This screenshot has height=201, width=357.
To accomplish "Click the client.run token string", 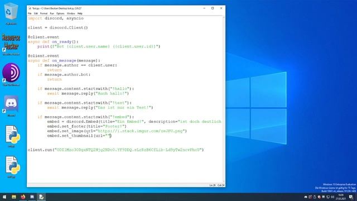I will (128, 150).
